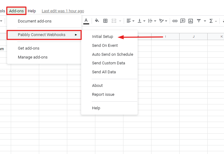The width and height of the screenshot is (224, 154).
Task: Click the text rotation icon
Action: coord(161,21)
